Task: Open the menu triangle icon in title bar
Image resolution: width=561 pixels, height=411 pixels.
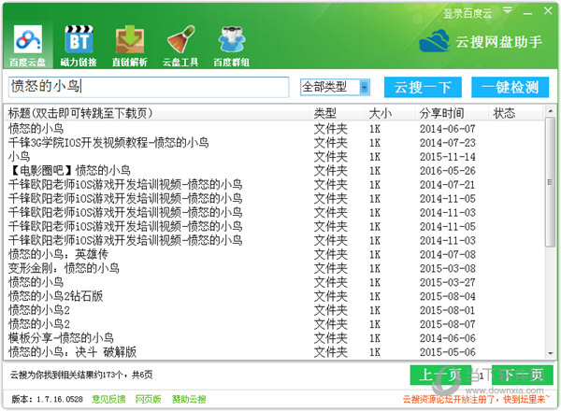Action: 508,10
